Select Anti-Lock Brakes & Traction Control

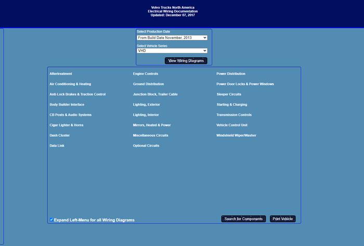[77, 94]
